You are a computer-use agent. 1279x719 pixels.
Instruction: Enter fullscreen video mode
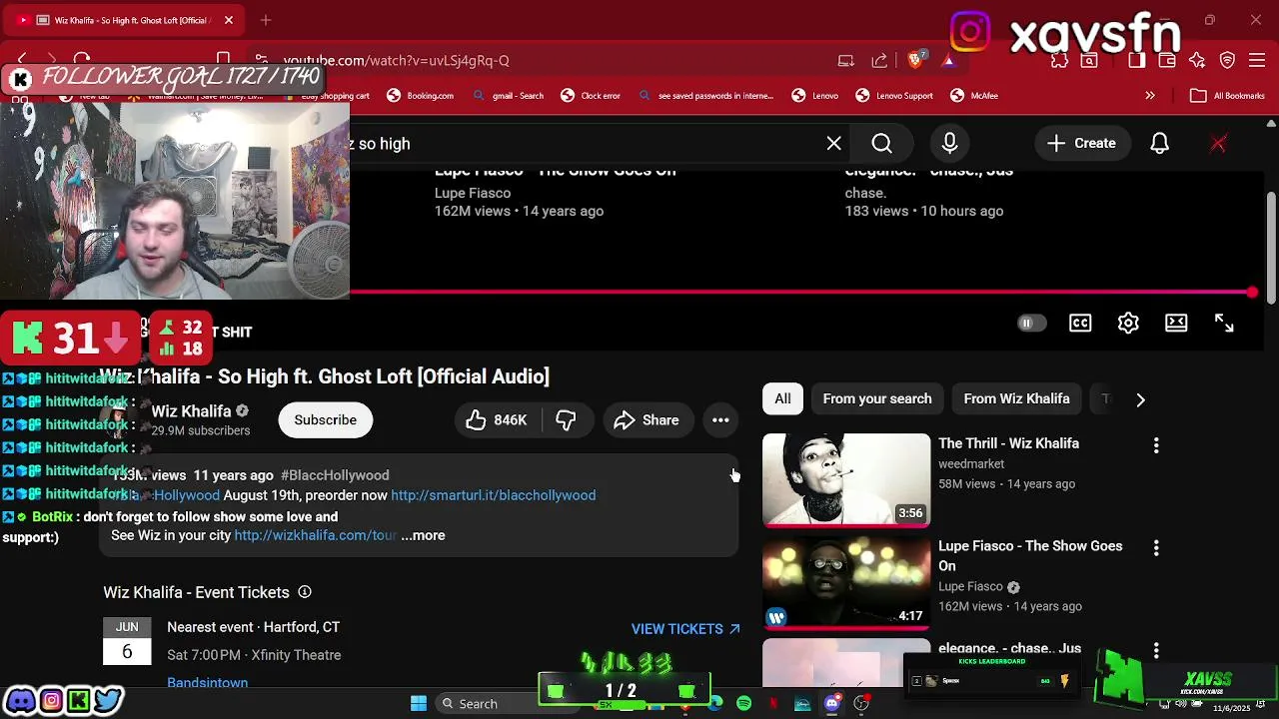point(1224,323)
